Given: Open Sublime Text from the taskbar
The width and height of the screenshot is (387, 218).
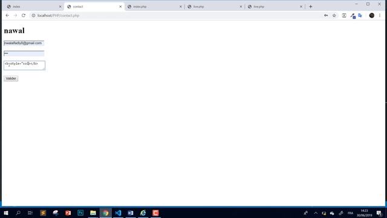Looking at the screenshot, I should (43, 213).
